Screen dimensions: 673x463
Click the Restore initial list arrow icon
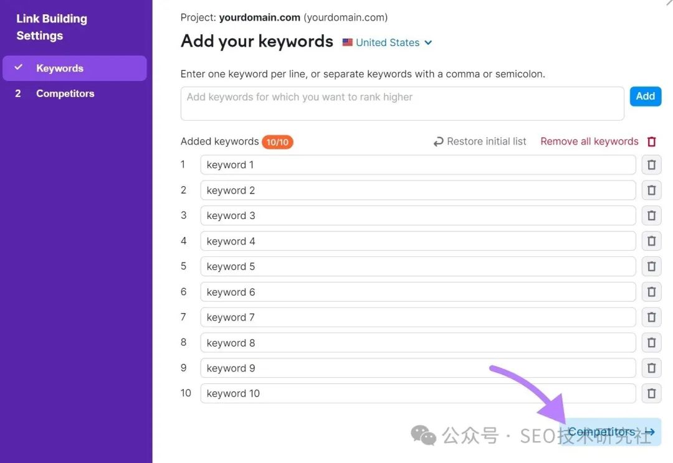439,142
